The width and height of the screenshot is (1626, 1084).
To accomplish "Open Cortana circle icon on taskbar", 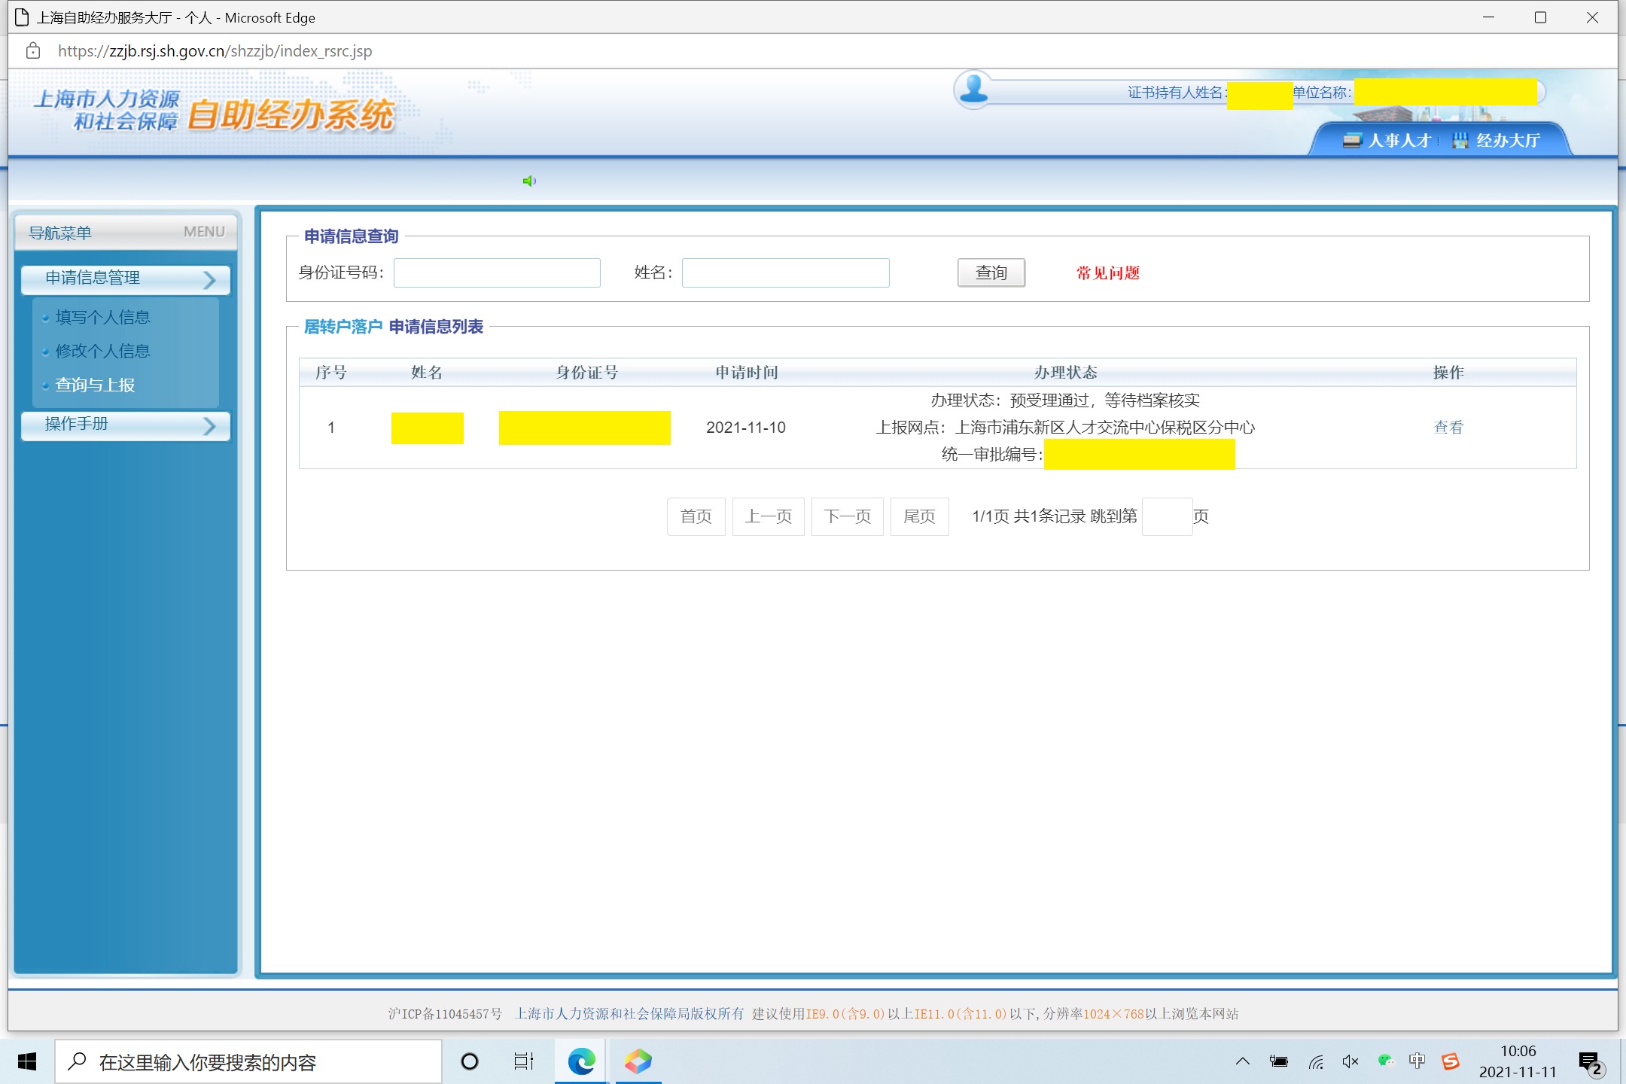I will [x=470, y=1061].
